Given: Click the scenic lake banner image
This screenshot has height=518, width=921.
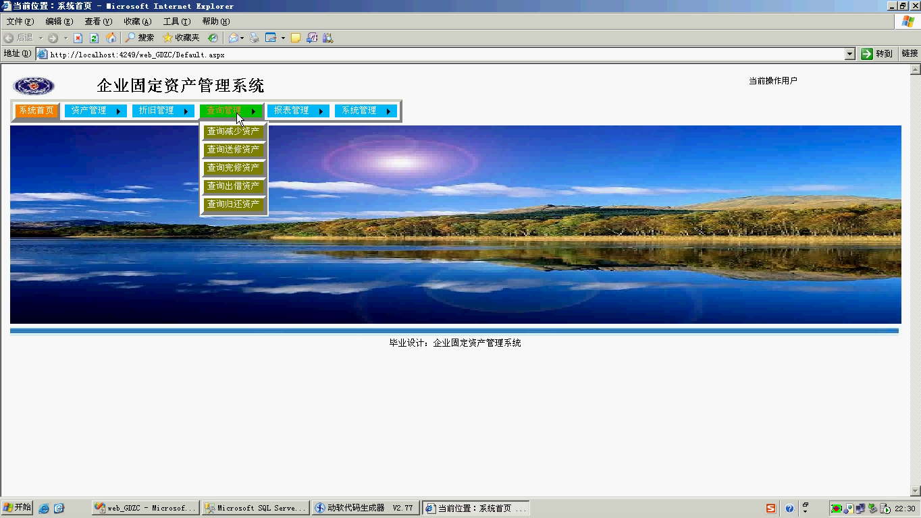Looking at the screenshot, I should tap(456, 225).
